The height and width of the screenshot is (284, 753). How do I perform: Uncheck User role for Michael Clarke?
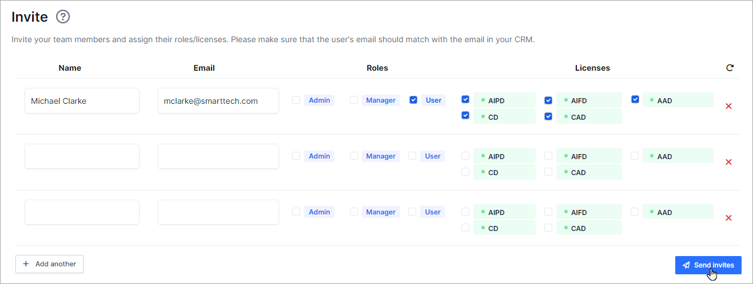click(x=413, y=100)
